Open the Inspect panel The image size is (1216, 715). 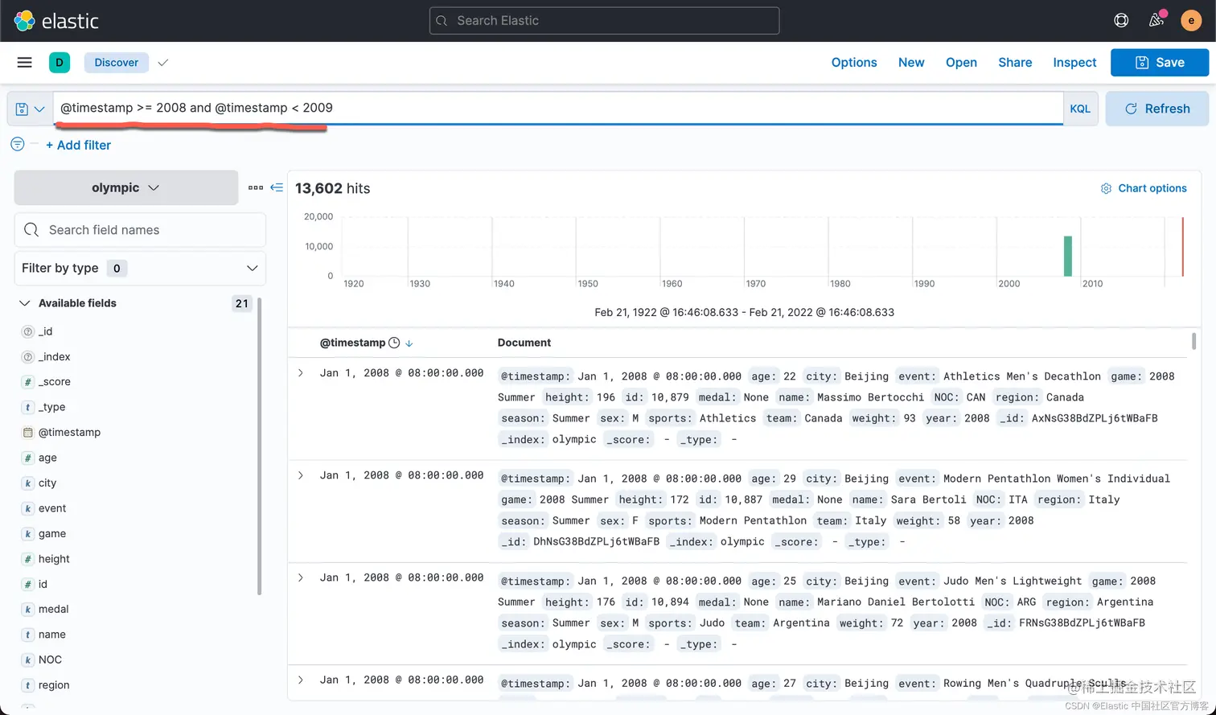coord(1074,63)
